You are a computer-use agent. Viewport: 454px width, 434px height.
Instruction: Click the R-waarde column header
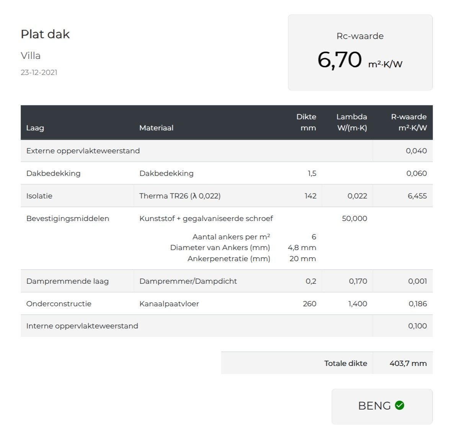click(x=408, y=122)
